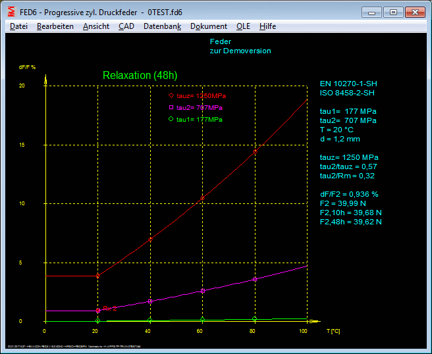This screenshot has height=354, width=432.
Task: Open the Hilfe menu
Action: tap(267, 26)
